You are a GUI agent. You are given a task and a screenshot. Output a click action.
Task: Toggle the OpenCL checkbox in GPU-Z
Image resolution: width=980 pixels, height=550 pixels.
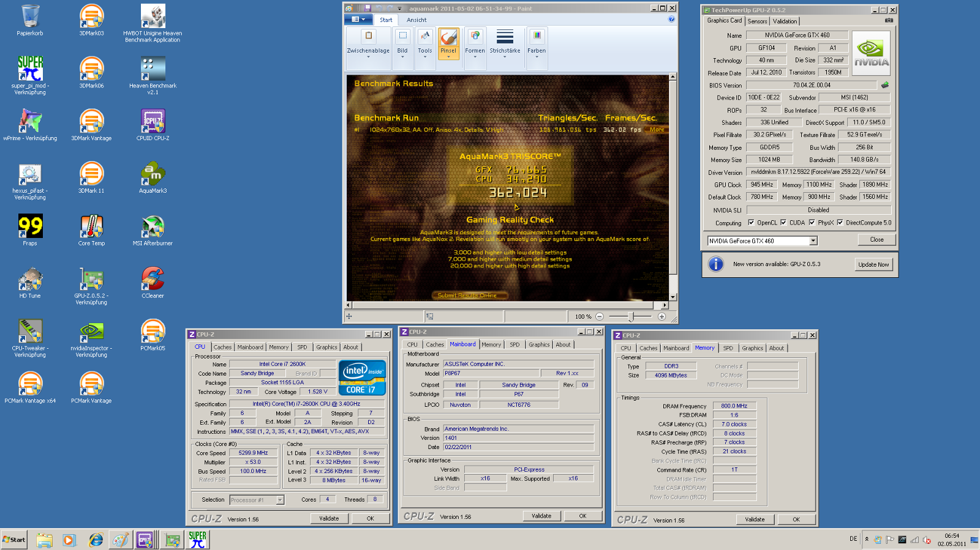(x=751, y=223)
